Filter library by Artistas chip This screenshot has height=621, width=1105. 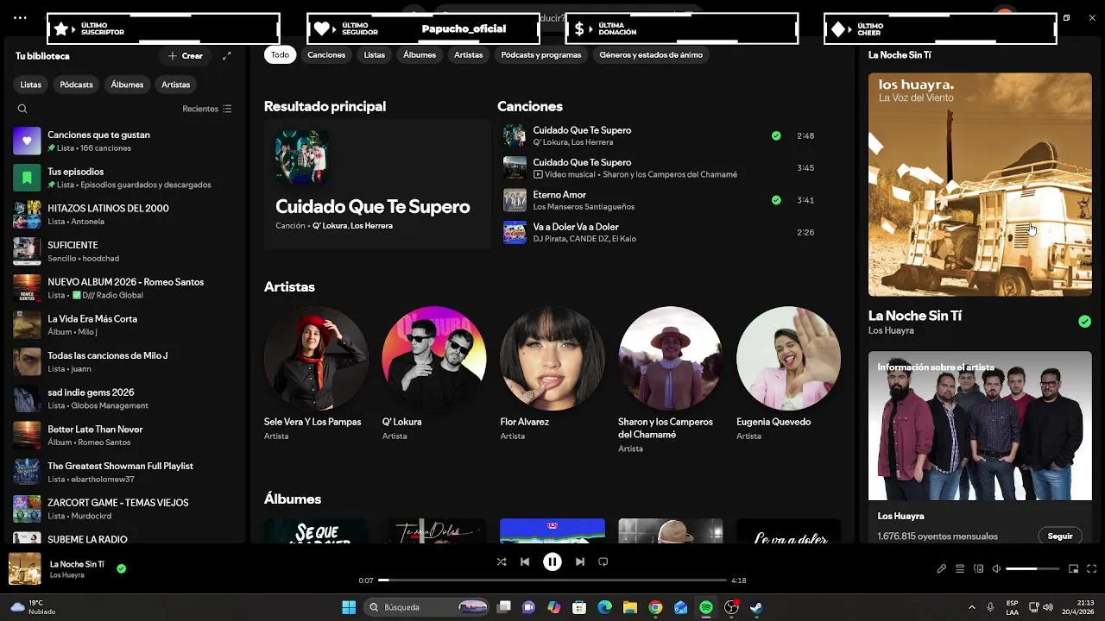[x=175, y=85]
